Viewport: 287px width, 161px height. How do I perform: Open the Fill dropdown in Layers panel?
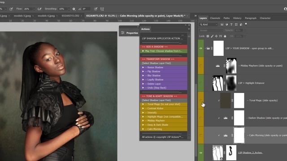coord(245,36)
